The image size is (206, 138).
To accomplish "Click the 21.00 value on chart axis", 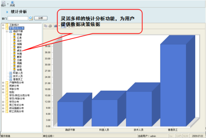I will [x=48, y=83].
